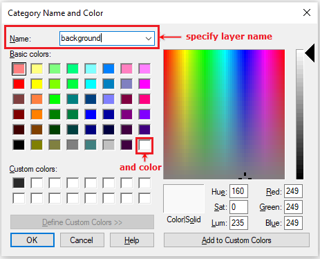Choose the light pink selected swatch
The image size is (320, 259).
(x=19, y=69)
